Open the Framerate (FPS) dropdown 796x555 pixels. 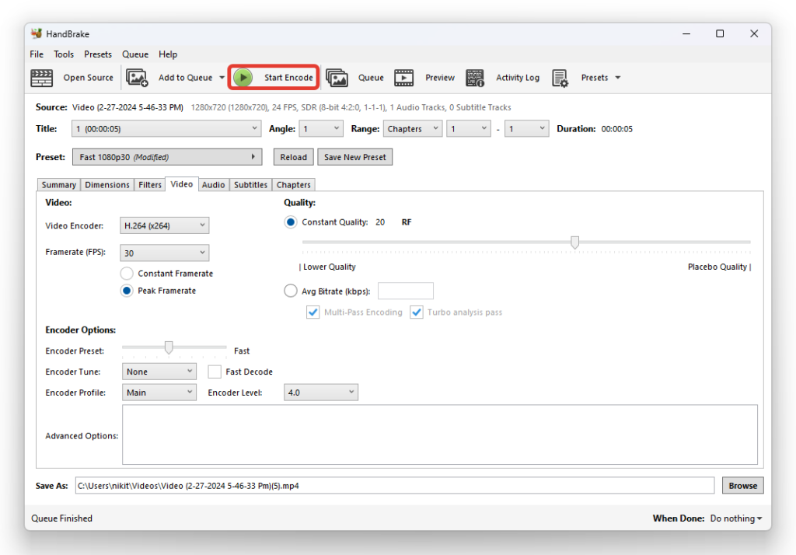[x=165, y=253]
